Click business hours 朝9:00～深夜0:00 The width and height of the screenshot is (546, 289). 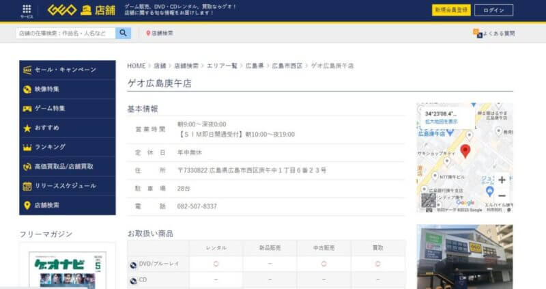(x=202, y=124)
